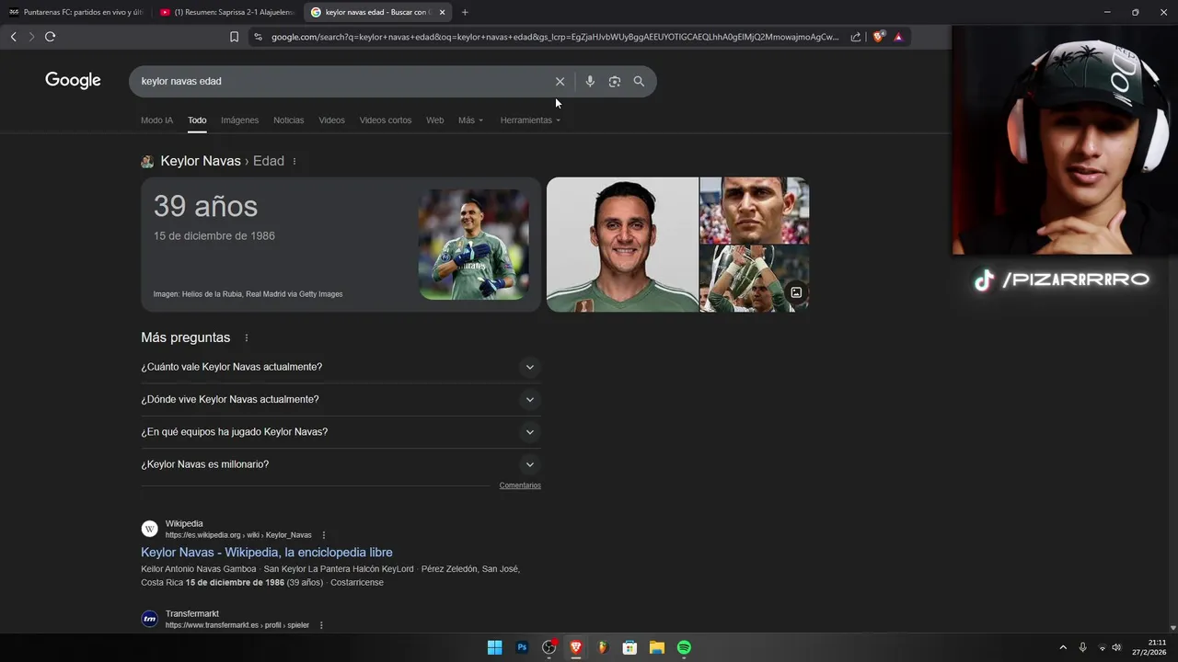Open the top-right close-up face photo
Screen dimensions: 1178x662
coord(755,211)
